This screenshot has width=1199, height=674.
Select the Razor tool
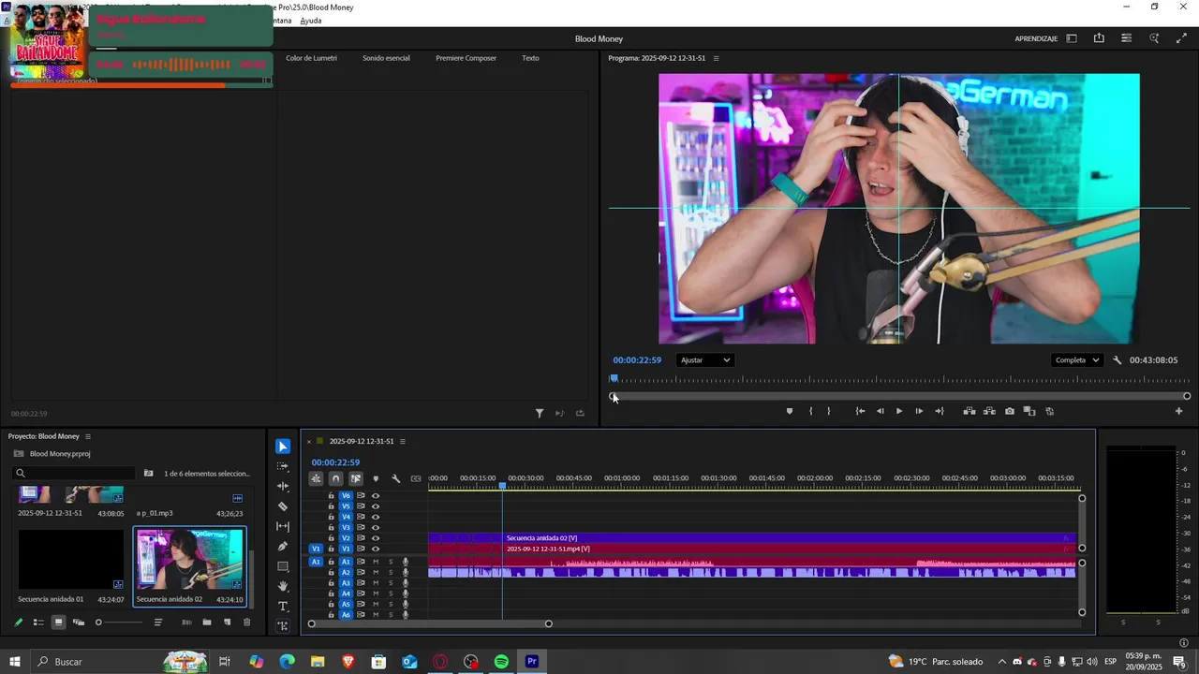click(283, 506)
